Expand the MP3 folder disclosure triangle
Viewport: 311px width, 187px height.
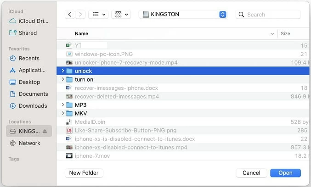pos(63,105)
